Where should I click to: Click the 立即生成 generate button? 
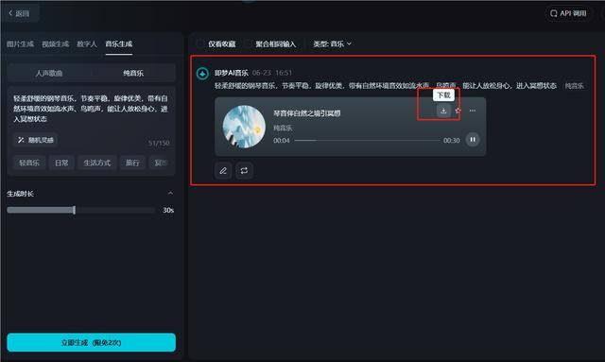point(92,342)
